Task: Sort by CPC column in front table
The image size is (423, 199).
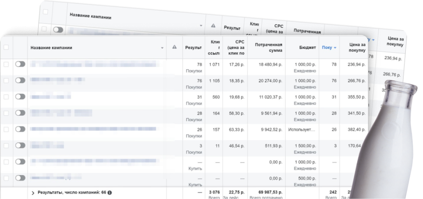Action: pyautogui.click(x=236, y=48)
